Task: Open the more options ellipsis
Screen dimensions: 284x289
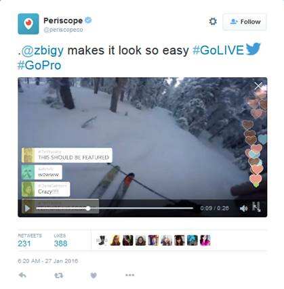Action: coord(130,275)
